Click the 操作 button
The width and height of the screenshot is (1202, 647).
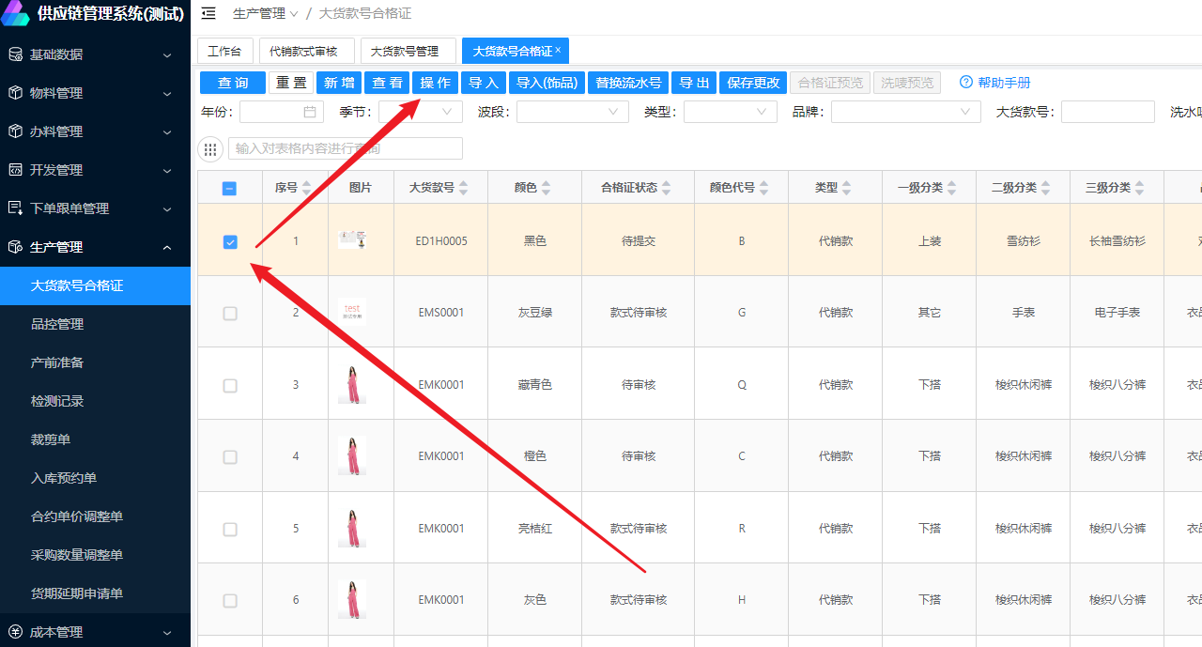tap(435, 83)
